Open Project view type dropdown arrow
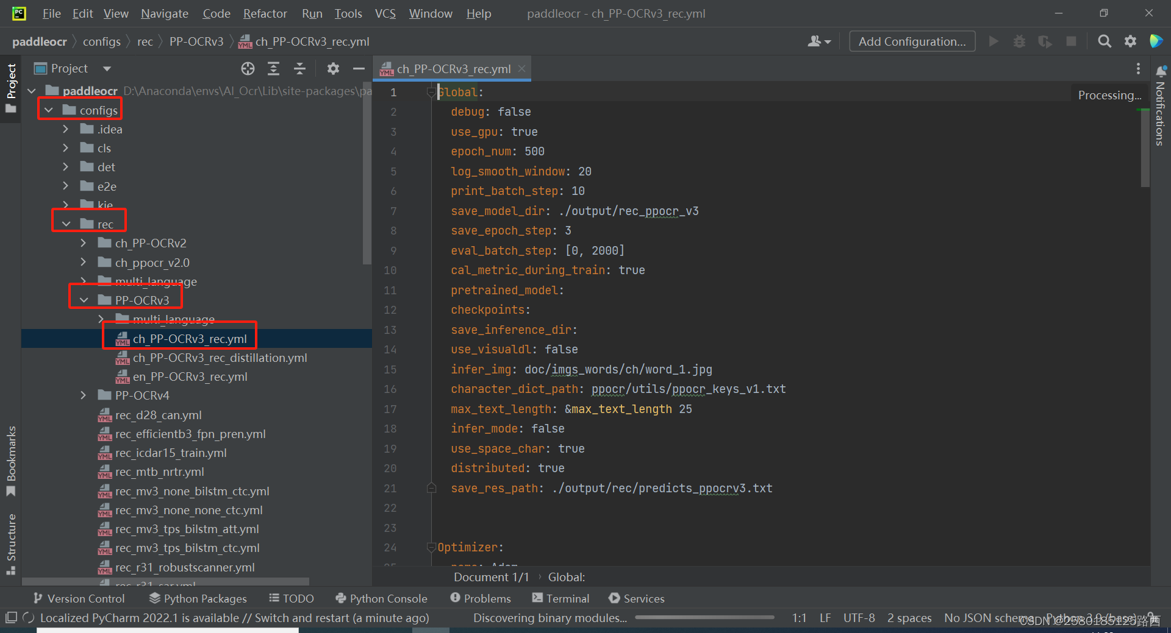The height and width of the screenshot is (633, 1171). [x=107, y=69]
